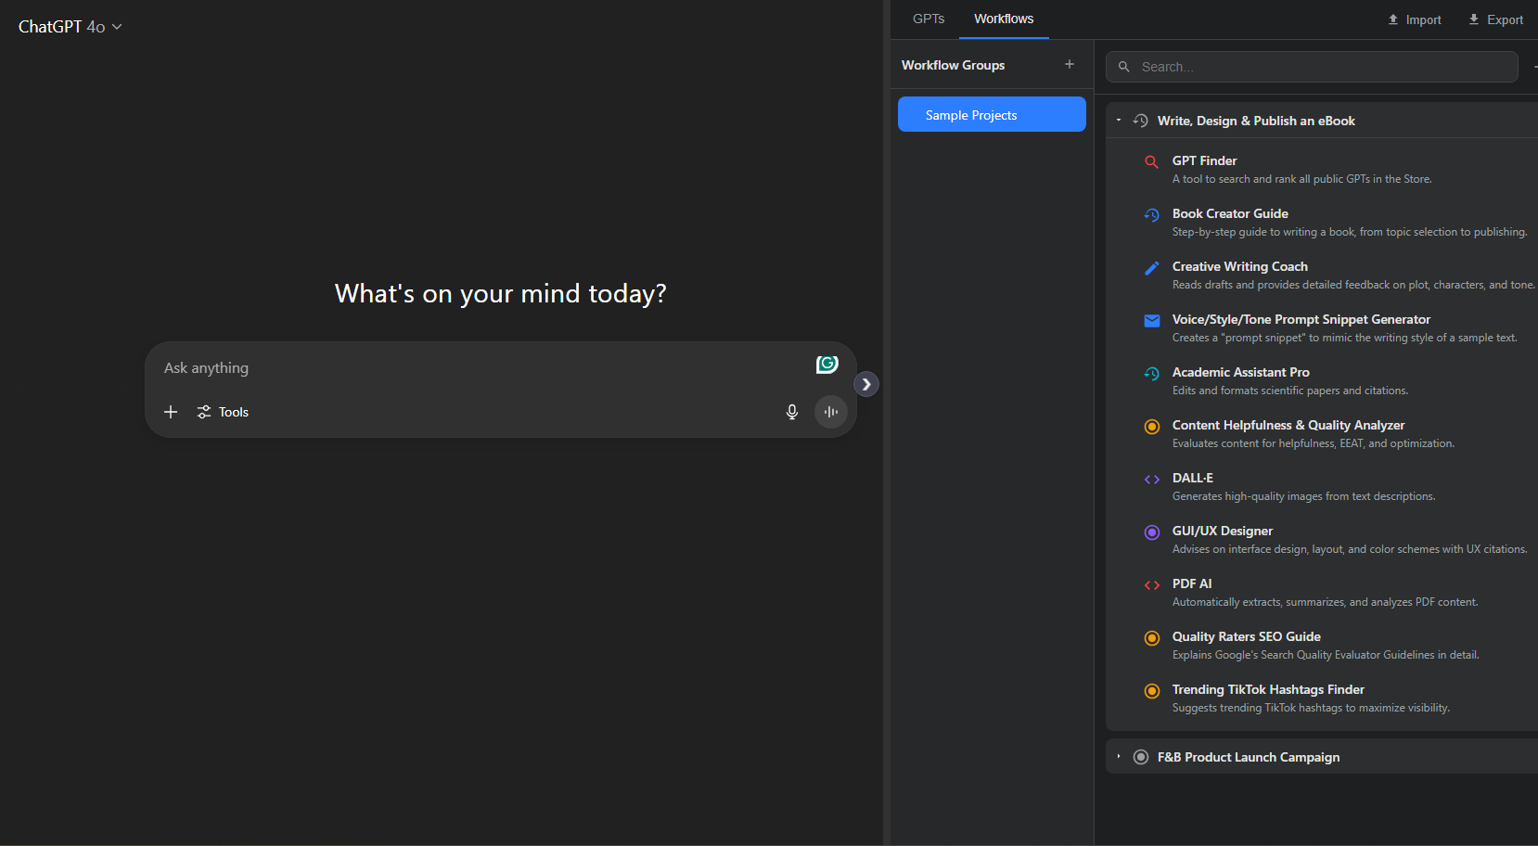Viewport: 1538px width, 846px height.
Task: Open the ChatGPT 4o model dropdown
Action: coord(70,27)
